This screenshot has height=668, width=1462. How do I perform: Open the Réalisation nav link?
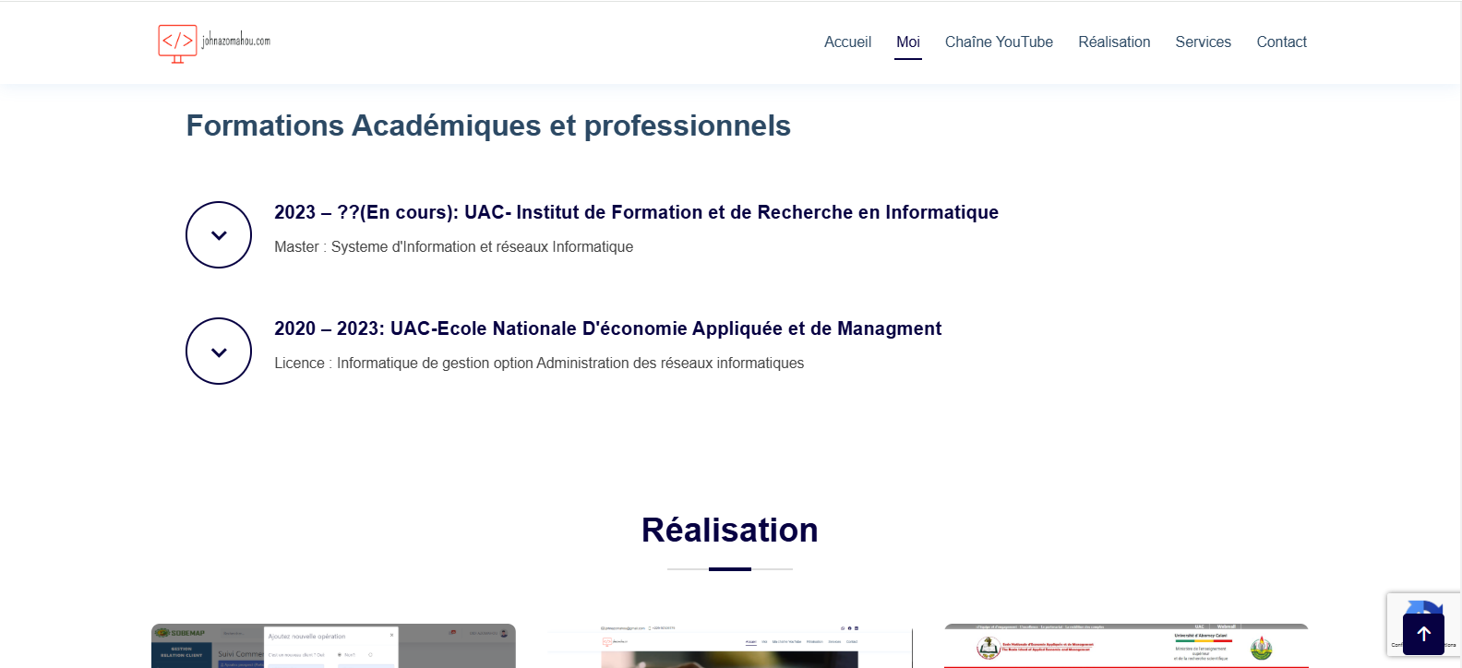click(1114, 42)
